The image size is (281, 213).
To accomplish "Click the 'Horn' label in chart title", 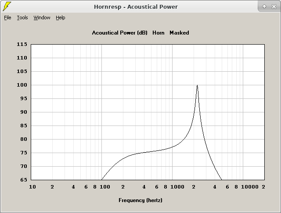I will click(159, 33).
